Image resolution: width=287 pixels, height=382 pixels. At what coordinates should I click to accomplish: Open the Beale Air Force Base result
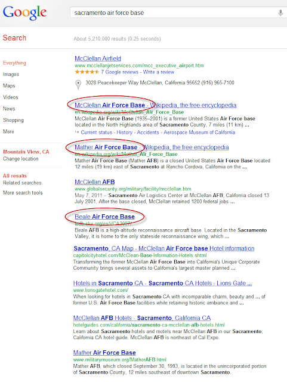pyautogui.click(x=104, y=217)
